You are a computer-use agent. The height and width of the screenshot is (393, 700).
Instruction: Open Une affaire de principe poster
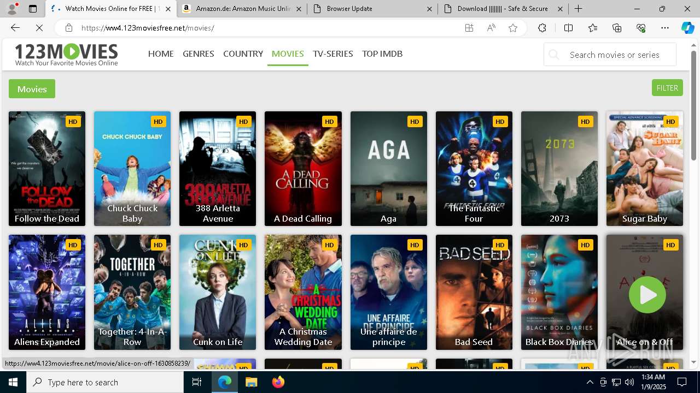pos(389,292)
